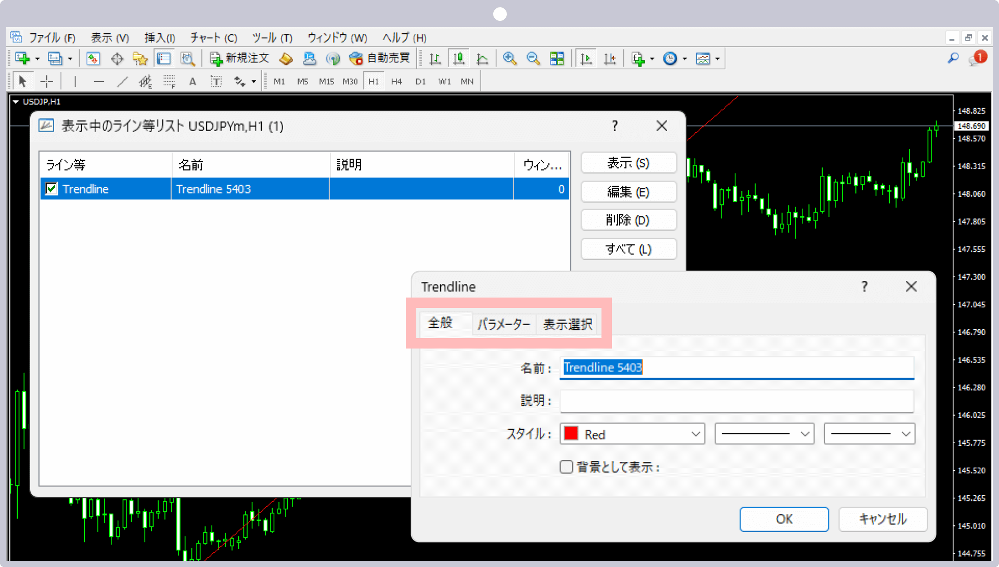Switch to M5 timeframe
The width and height of the screenshot is (999, 567).
(x=303, y=82)
